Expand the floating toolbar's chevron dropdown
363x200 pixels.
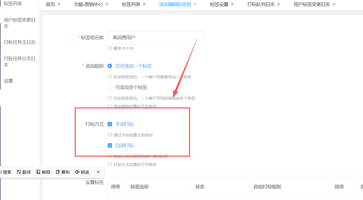[98, 172]
